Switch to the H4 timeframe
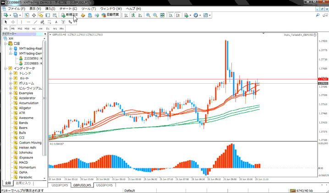The height and width of the screenshot is (193, 329). [x=41, y=28]
